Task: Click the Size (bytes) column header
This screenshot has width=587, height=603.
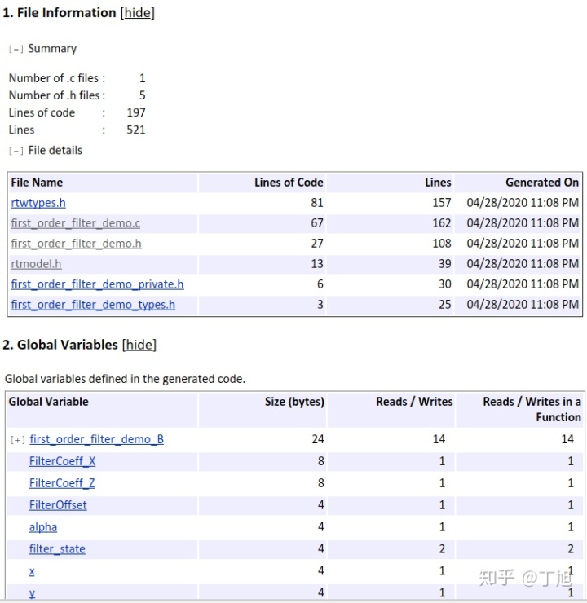Action: coord(294,402)
